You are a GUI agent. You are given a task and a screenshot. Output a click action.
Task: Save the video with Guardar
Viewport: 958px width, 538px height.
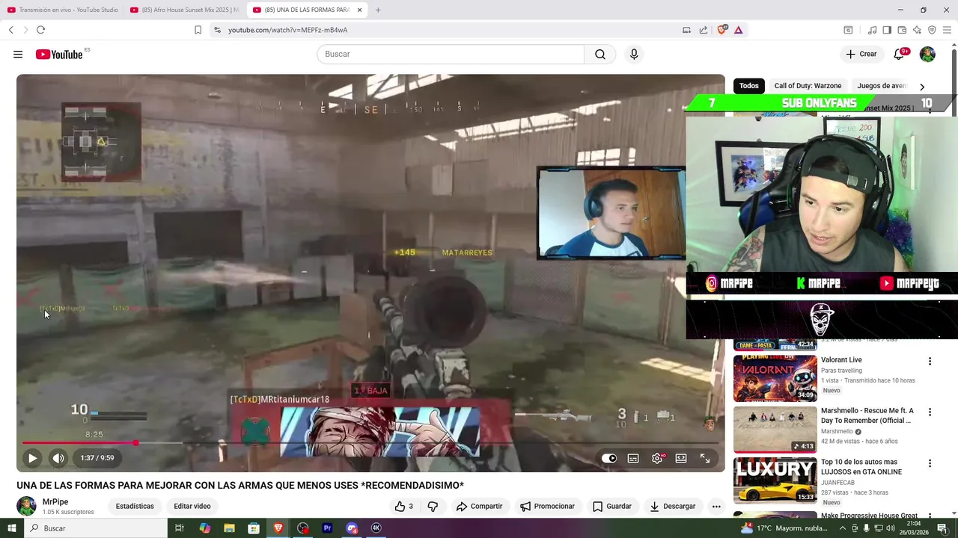pos(612,506)
